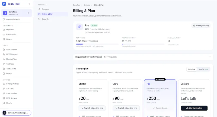This screenshot has height=117, width=217.
Task: Click the Request activity chevron arrow
Action: click(x=209, y=57)
